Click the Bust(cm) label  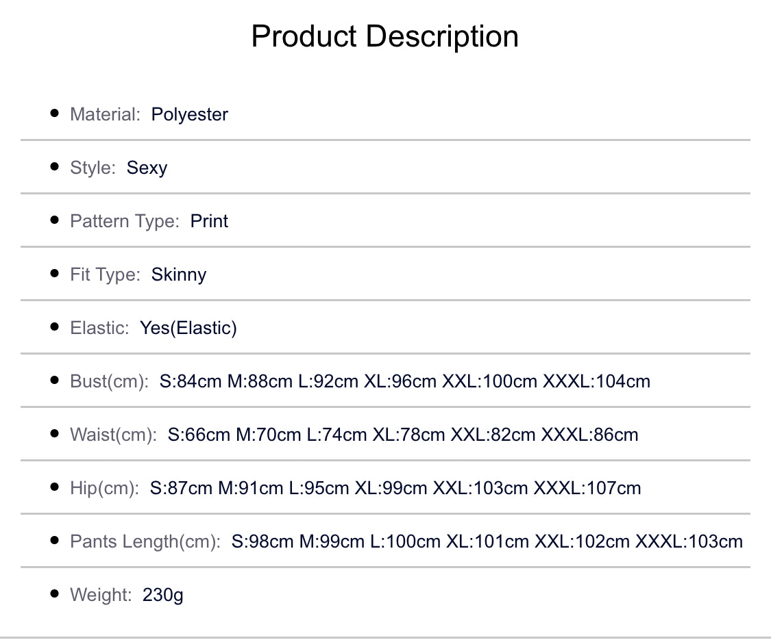[109, 381]
